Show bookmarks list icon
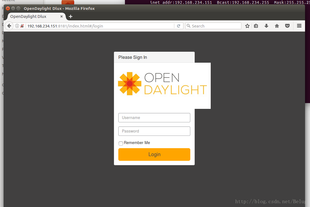This screenshot has width=310, height=207. coord(256,26)
